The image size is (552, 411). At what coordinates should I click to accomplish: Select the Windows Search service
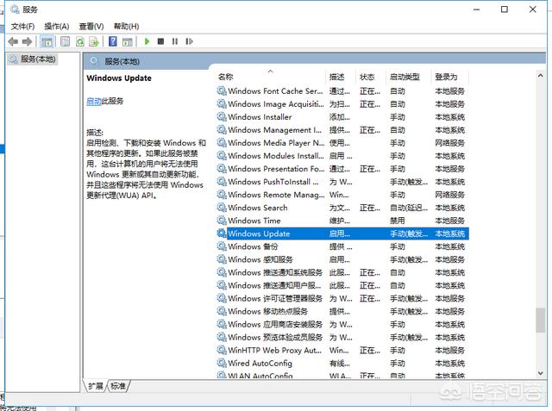(x=342, y=208)
